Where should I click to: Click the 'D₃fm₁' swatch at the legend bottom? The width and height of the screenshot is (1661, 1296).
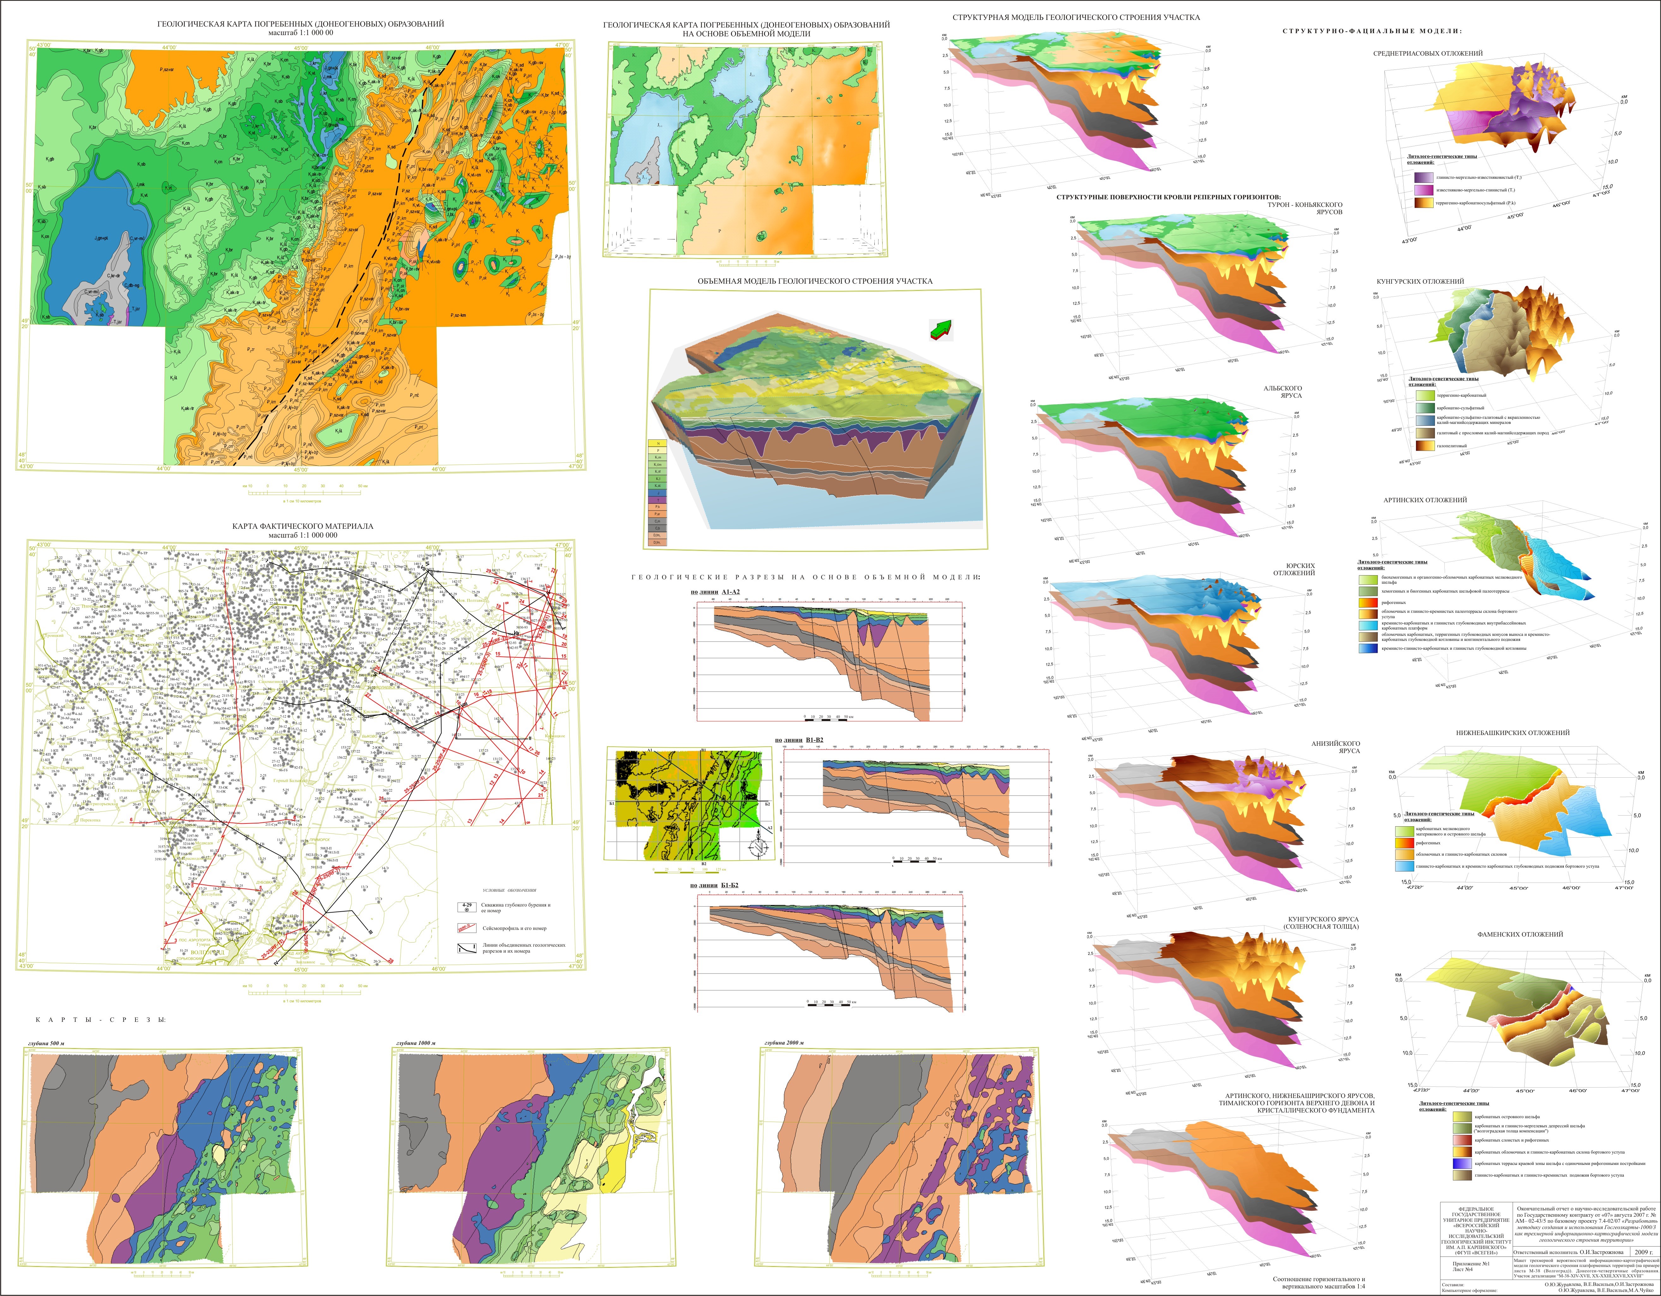(x=657, y=543)
